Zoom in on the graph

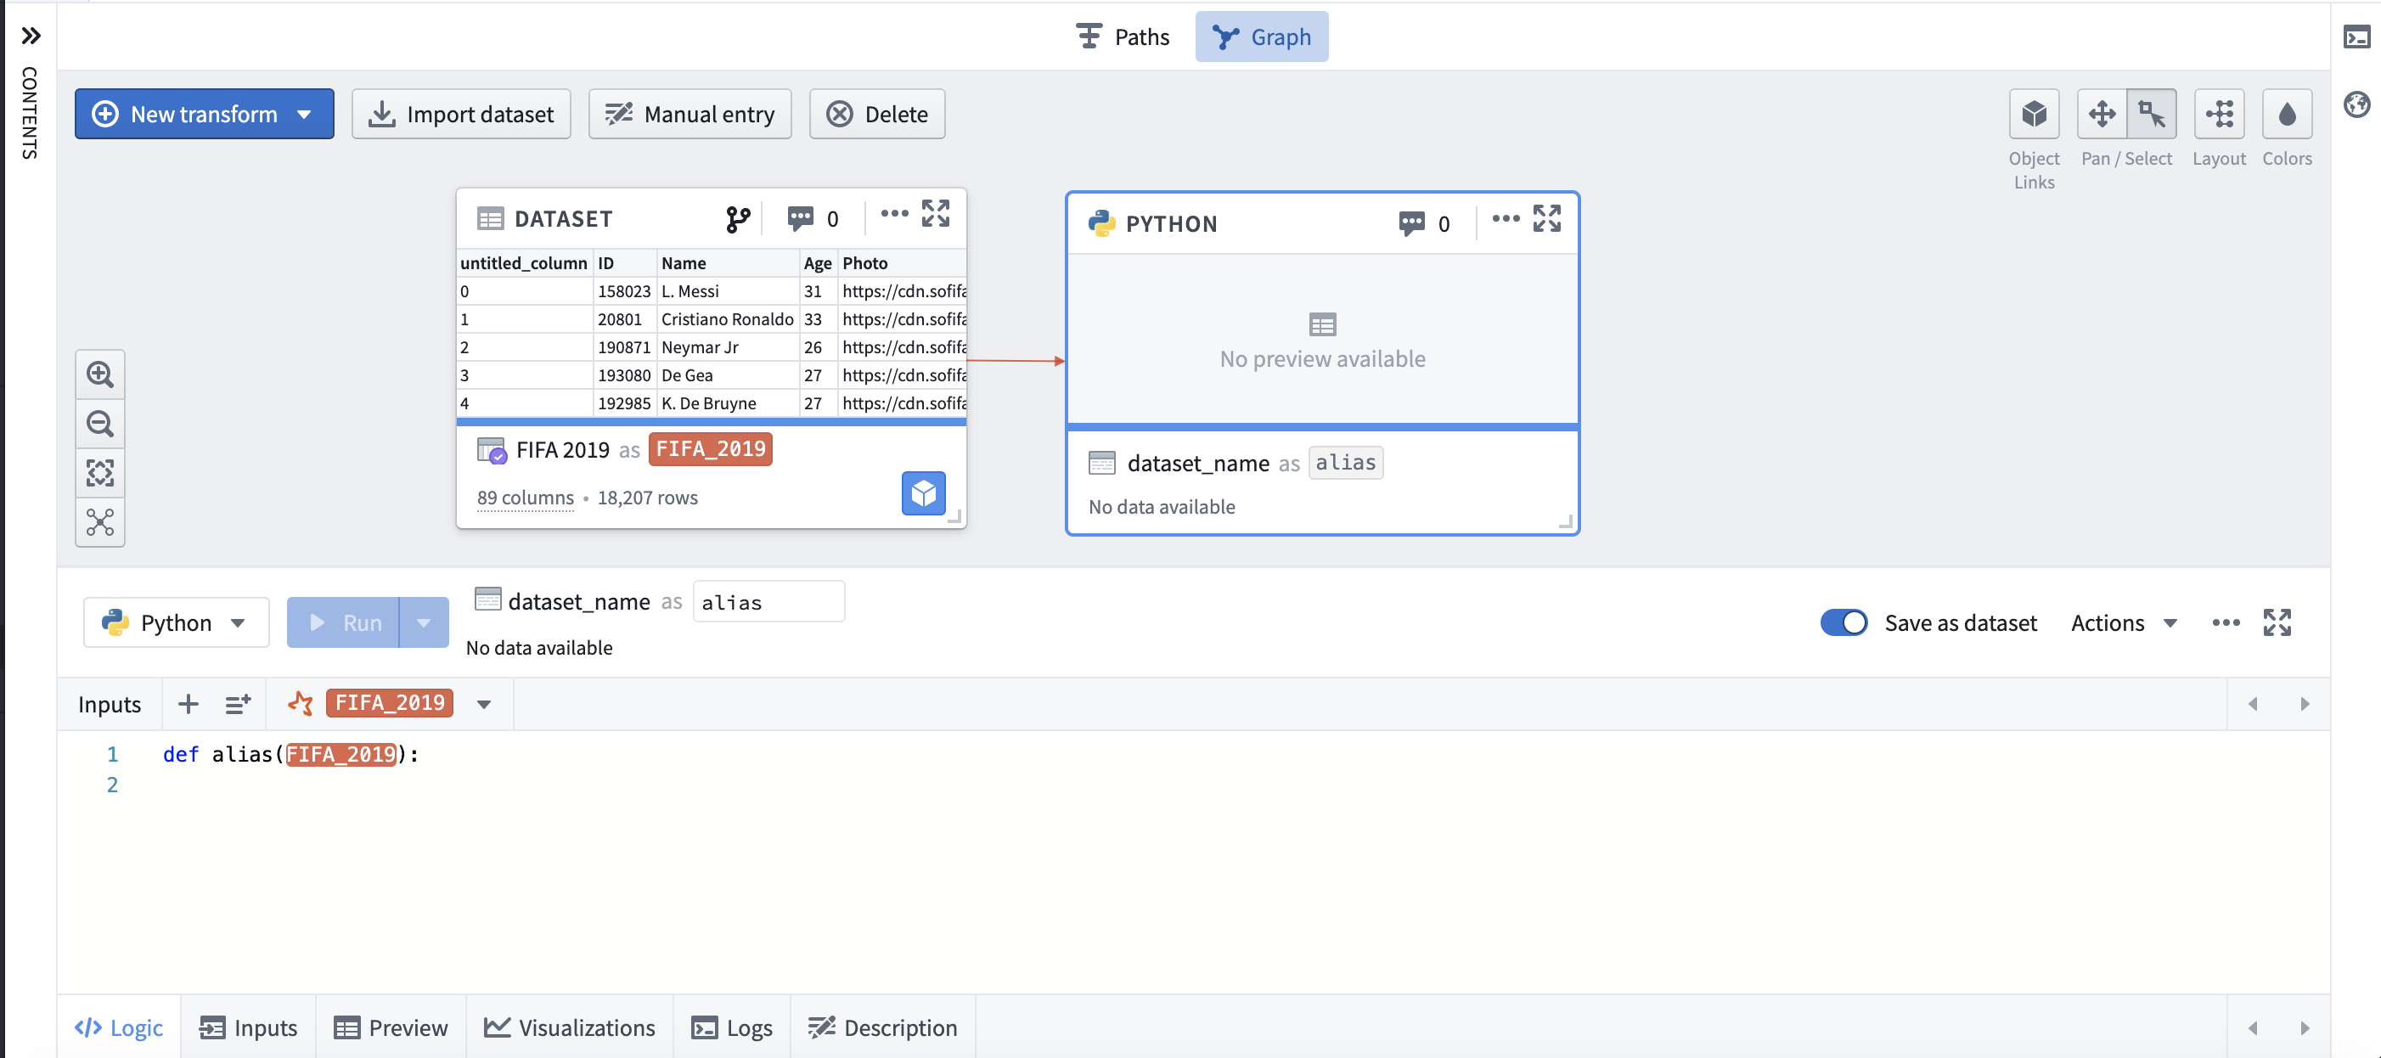(100, 374)
